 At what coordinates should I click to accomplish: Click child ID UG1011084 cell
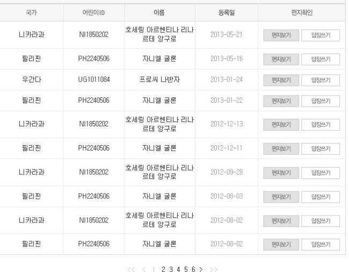[93, 80]
